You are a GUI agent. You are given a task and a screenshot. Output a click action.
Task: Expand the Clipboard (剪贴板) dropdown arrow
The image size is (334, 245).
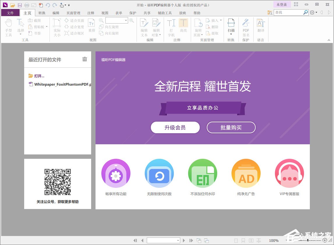[x=47, y=27]
